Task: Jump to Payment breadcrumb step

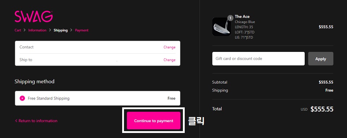Action: 82,30
